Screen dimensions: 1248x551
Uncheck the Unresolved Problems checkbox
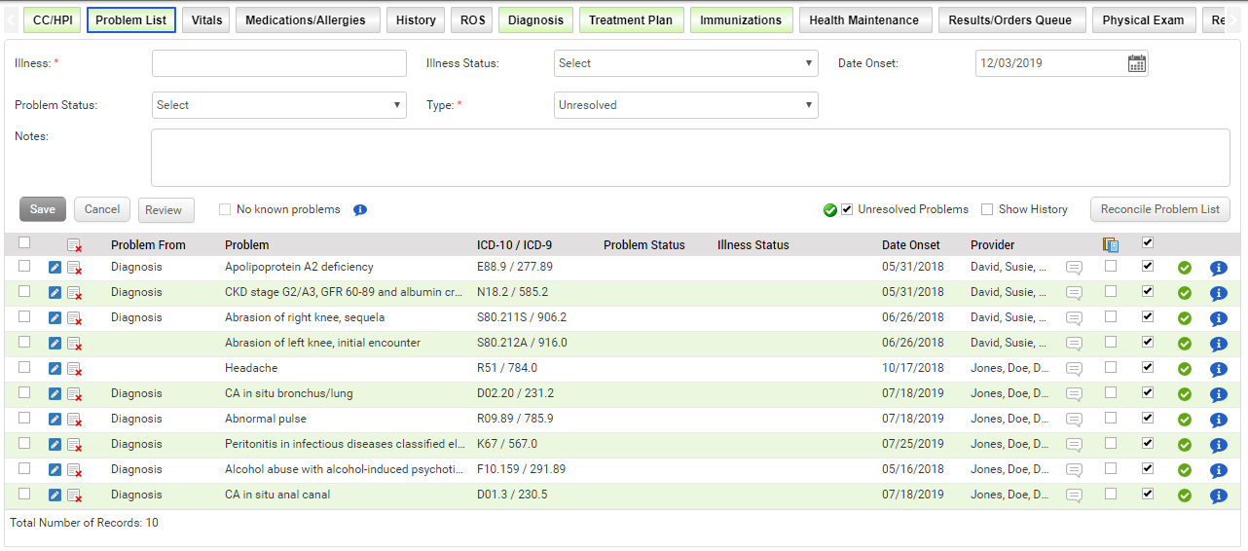(x=847, y=209)
